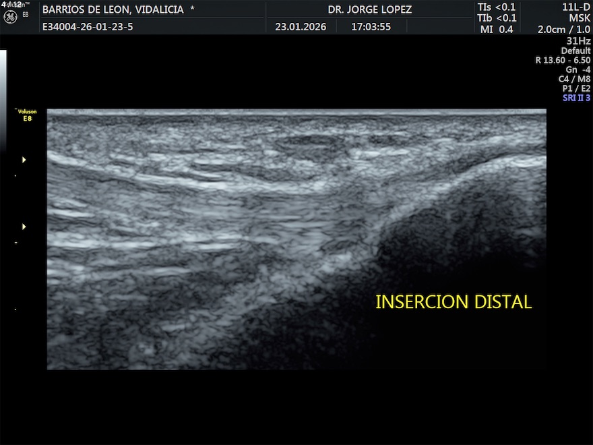Click the exam date 23.01.2026
The height and width of the screenshot is (445, 593).
tap(301, 27)
